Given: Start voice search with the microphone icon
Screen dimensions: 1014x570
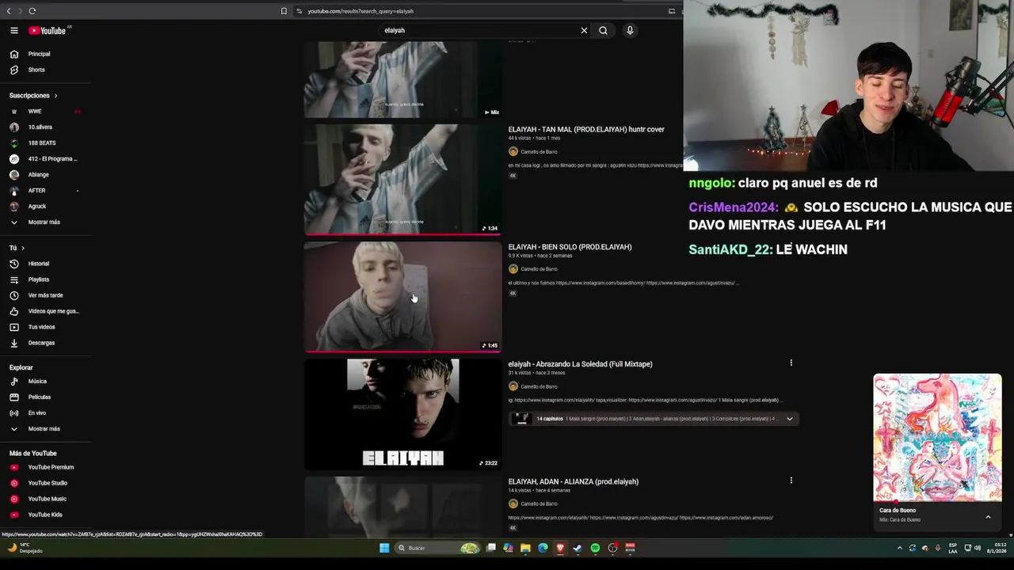Looking at the screenshot, I should pyautogui.click(x=630, y=30).
